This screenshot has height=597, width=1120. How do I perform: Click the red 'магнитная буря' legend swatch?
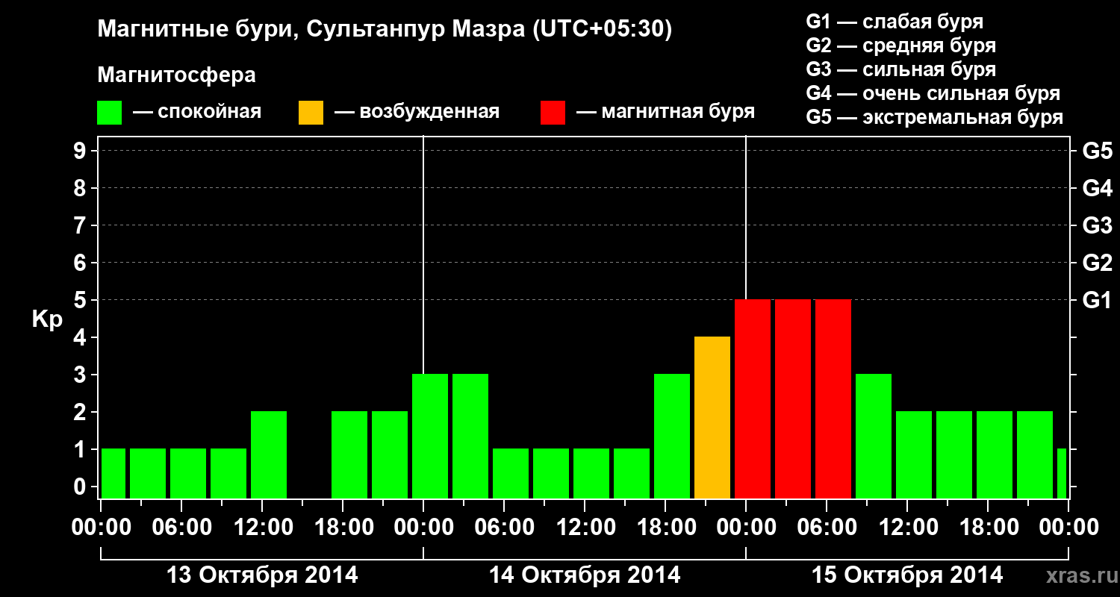553,113
